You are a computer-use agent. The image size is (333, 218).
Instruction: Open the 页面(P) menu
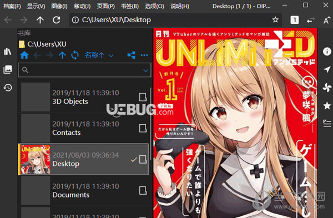pos(106,6)
